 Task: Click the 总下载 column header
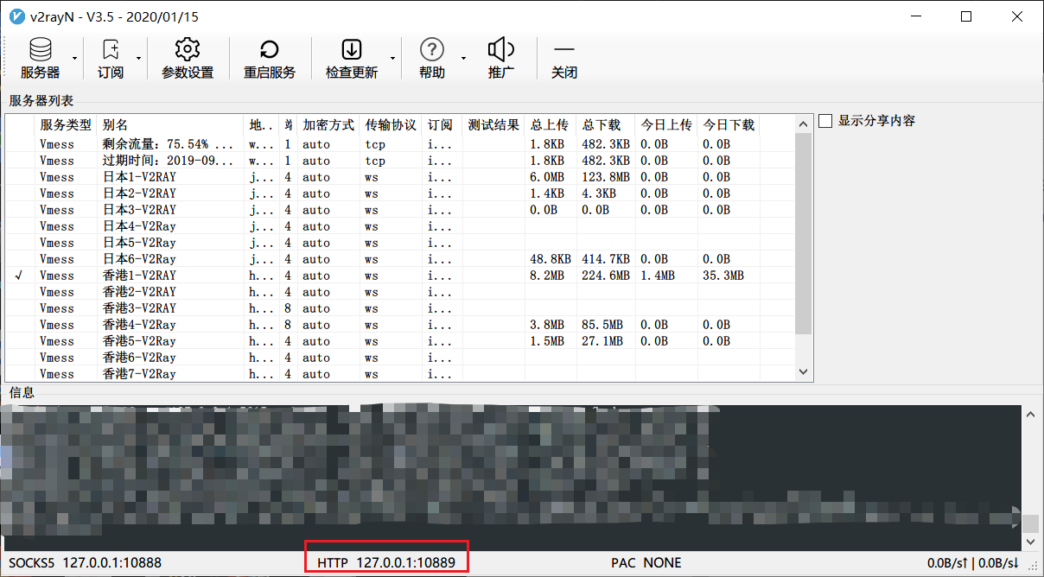pyautogui.click(x=605, y=125)
